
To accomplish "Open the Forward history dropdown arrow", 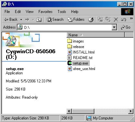I will click(33, 20).
